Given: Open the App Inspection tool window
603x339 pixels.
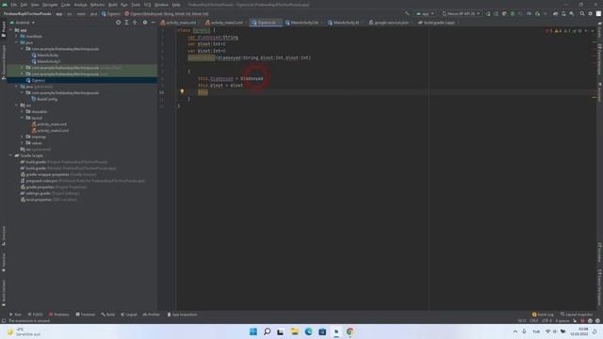Looking at the screenshot, I should 182,315.
